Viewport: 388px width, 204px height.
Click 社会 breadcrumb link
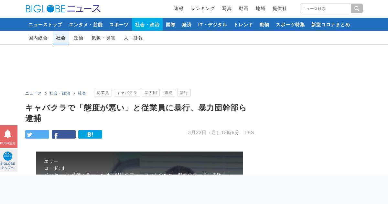[x=82, y=93]
